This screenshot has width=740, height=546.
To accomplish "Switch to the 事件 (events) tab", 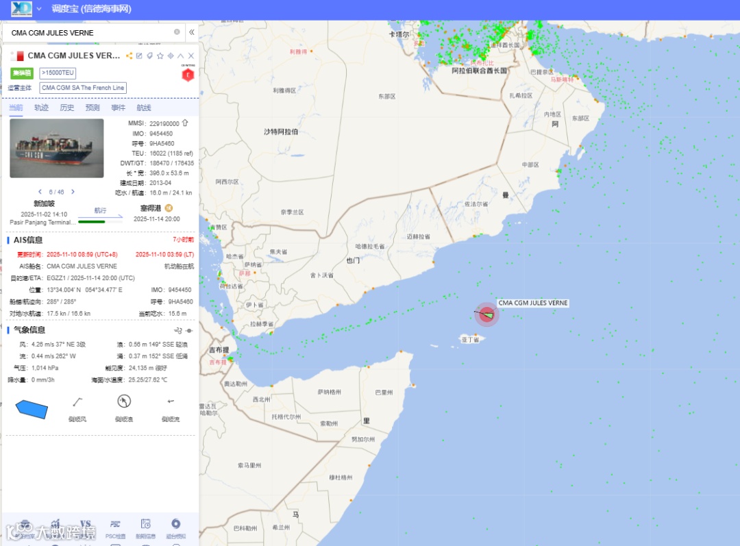I will 118,108.
